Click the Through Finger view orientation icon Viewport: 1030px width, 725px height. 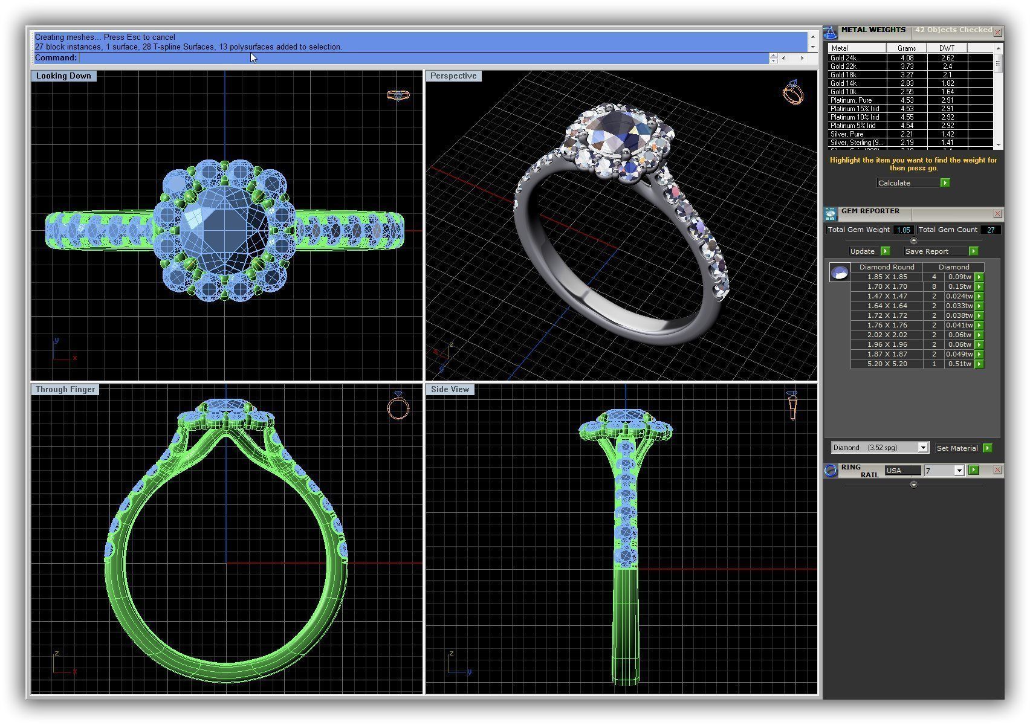point(398,405)
